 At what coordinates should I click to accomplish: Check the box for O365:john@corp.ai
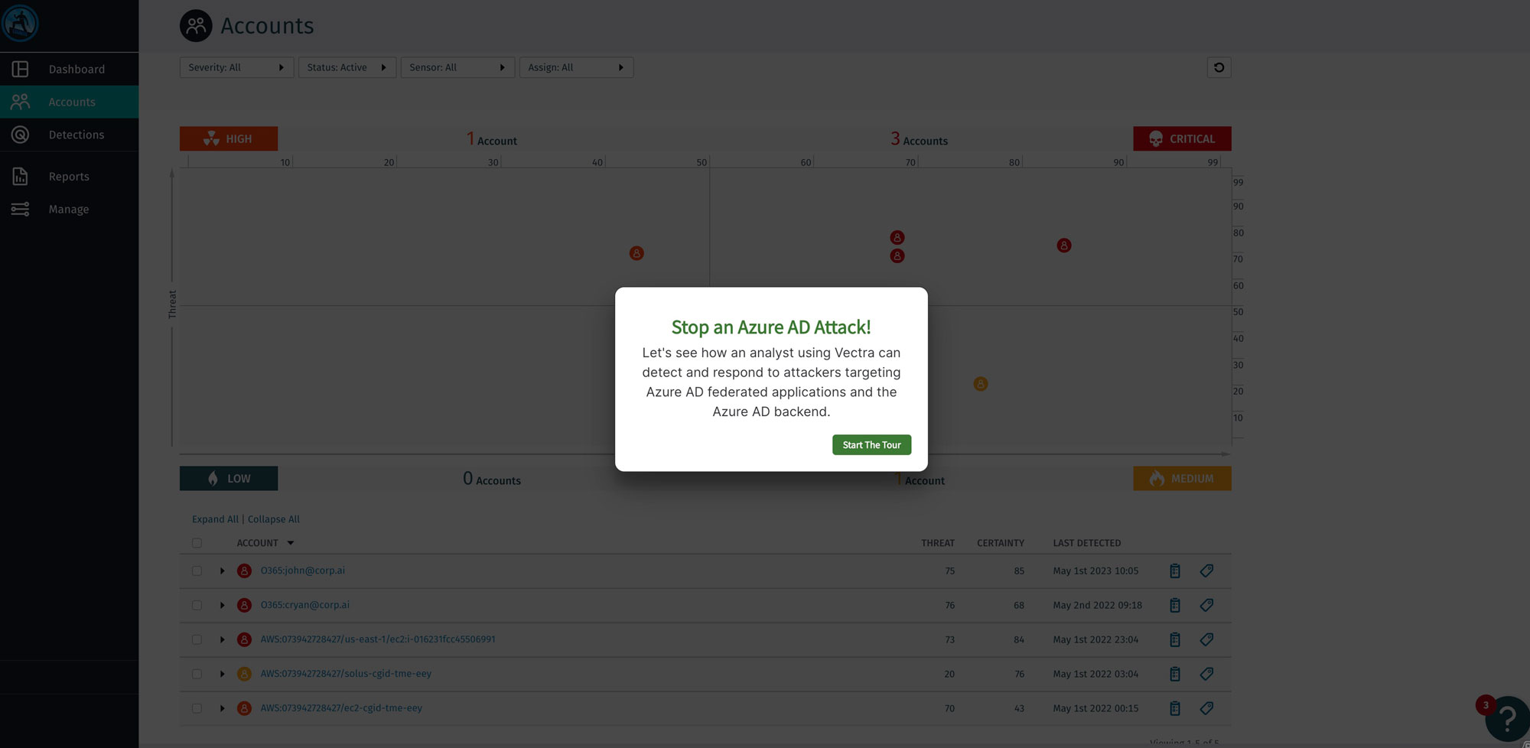197,571
